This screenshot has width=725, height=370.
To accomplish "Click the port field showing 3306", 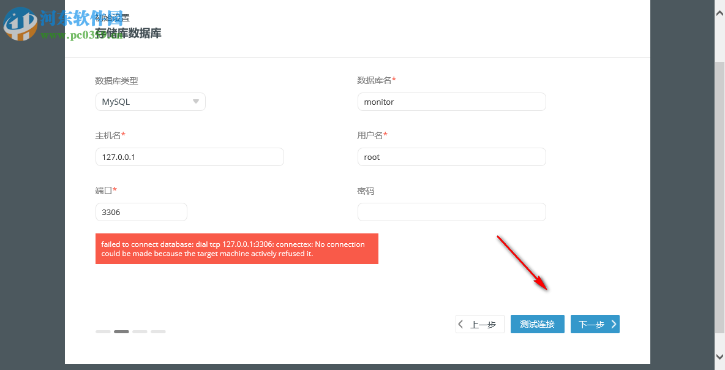I will pyautogui.click(x=141, y=212).
